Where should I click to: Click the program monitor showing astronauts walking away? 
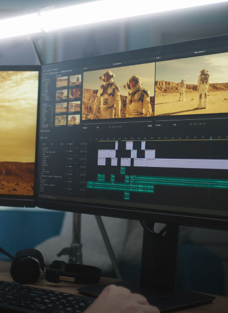click(x=192, y=84)
